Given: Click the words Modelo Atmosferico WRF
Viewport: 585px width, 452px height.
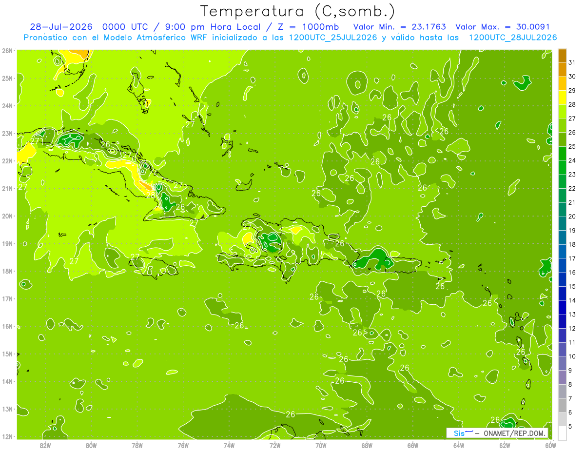Looking at the screenshot, I should pyautogui.click(x=156, y=38).
